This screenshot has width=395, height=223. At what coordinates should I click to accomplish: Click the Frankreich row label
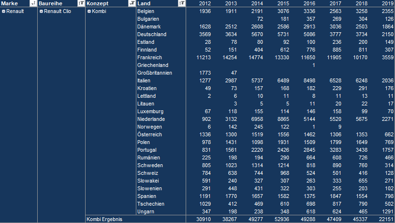[150, 57]
